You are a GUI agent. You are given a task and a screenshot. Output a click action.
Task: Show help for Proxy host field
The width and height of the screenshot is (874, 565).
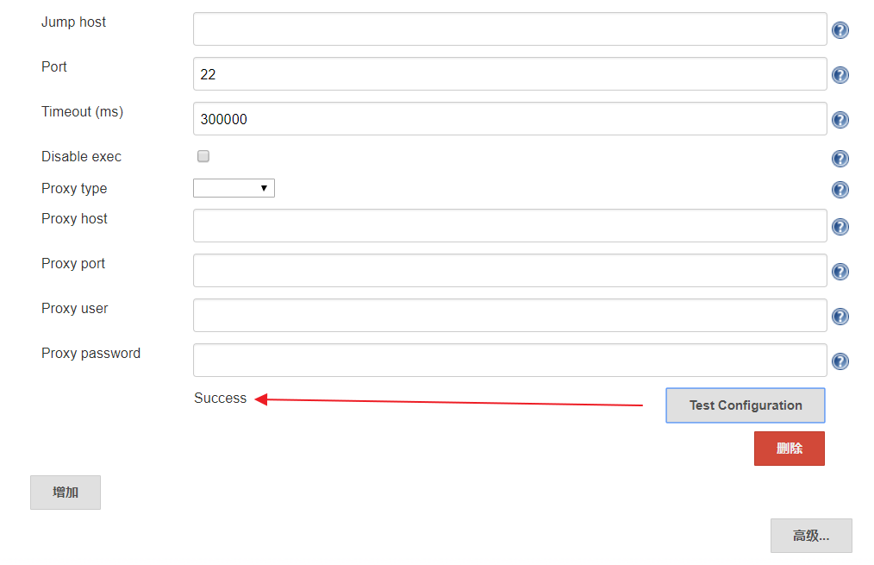840,227
